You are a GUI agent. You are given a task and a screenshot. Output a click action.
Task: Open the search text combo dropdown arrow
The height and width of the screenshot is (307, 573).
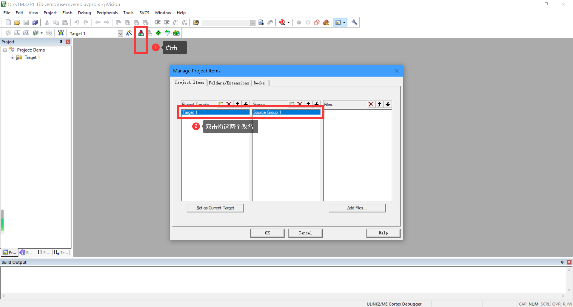tap(253, 23)
